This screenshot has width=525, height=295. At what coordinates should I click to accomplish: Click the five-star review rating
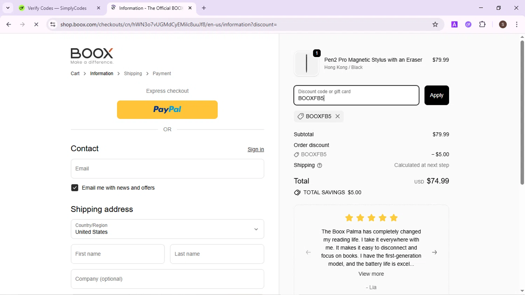pyautogui.click(x=371, y=218)
